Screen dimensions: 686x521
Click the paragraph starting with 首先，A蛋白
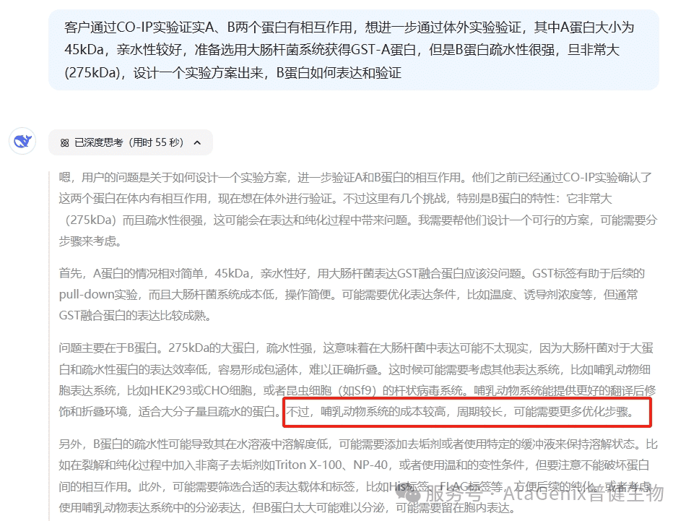352,294
